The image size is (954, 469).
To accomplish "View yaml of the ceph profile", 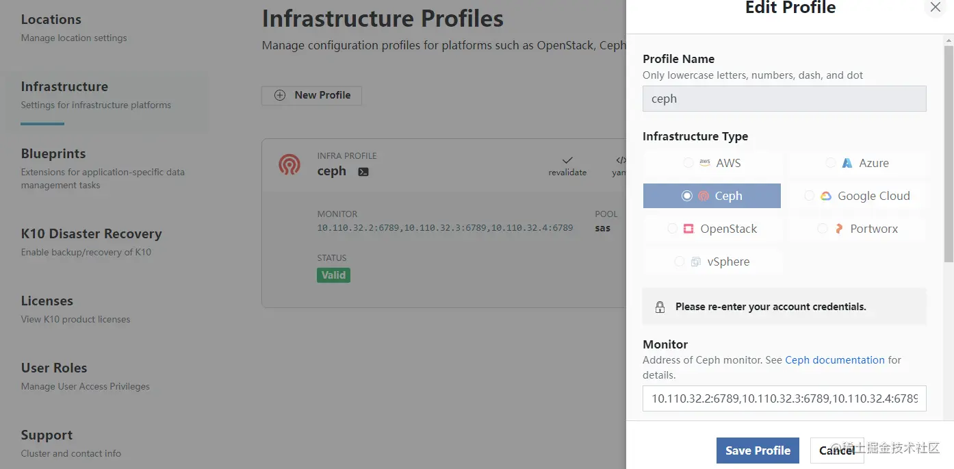I will pyautogui.click(x=619, y=166).
